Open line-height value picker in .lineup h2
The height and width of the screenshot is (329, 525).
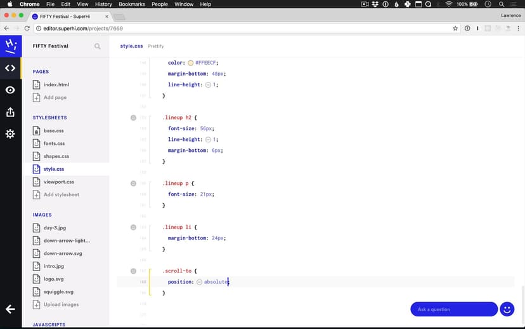208,139
